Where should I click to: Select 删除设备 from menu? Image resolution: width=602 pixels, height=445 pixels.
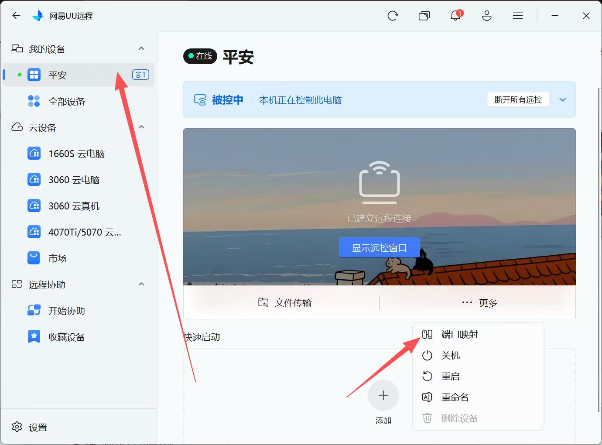click(x=478, y=418)
